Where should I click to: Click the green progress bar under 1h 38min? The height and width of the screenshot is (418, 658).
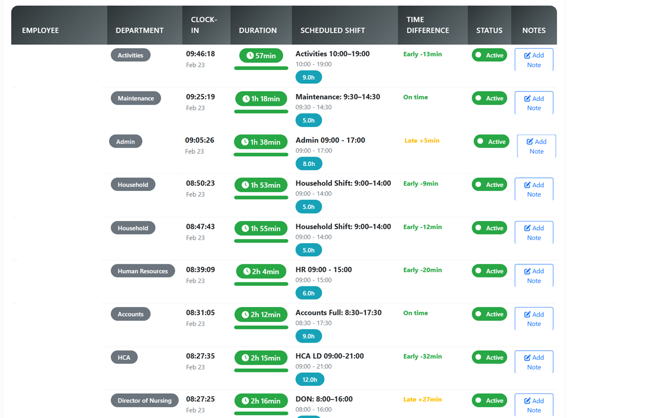(x=261, y=155)
